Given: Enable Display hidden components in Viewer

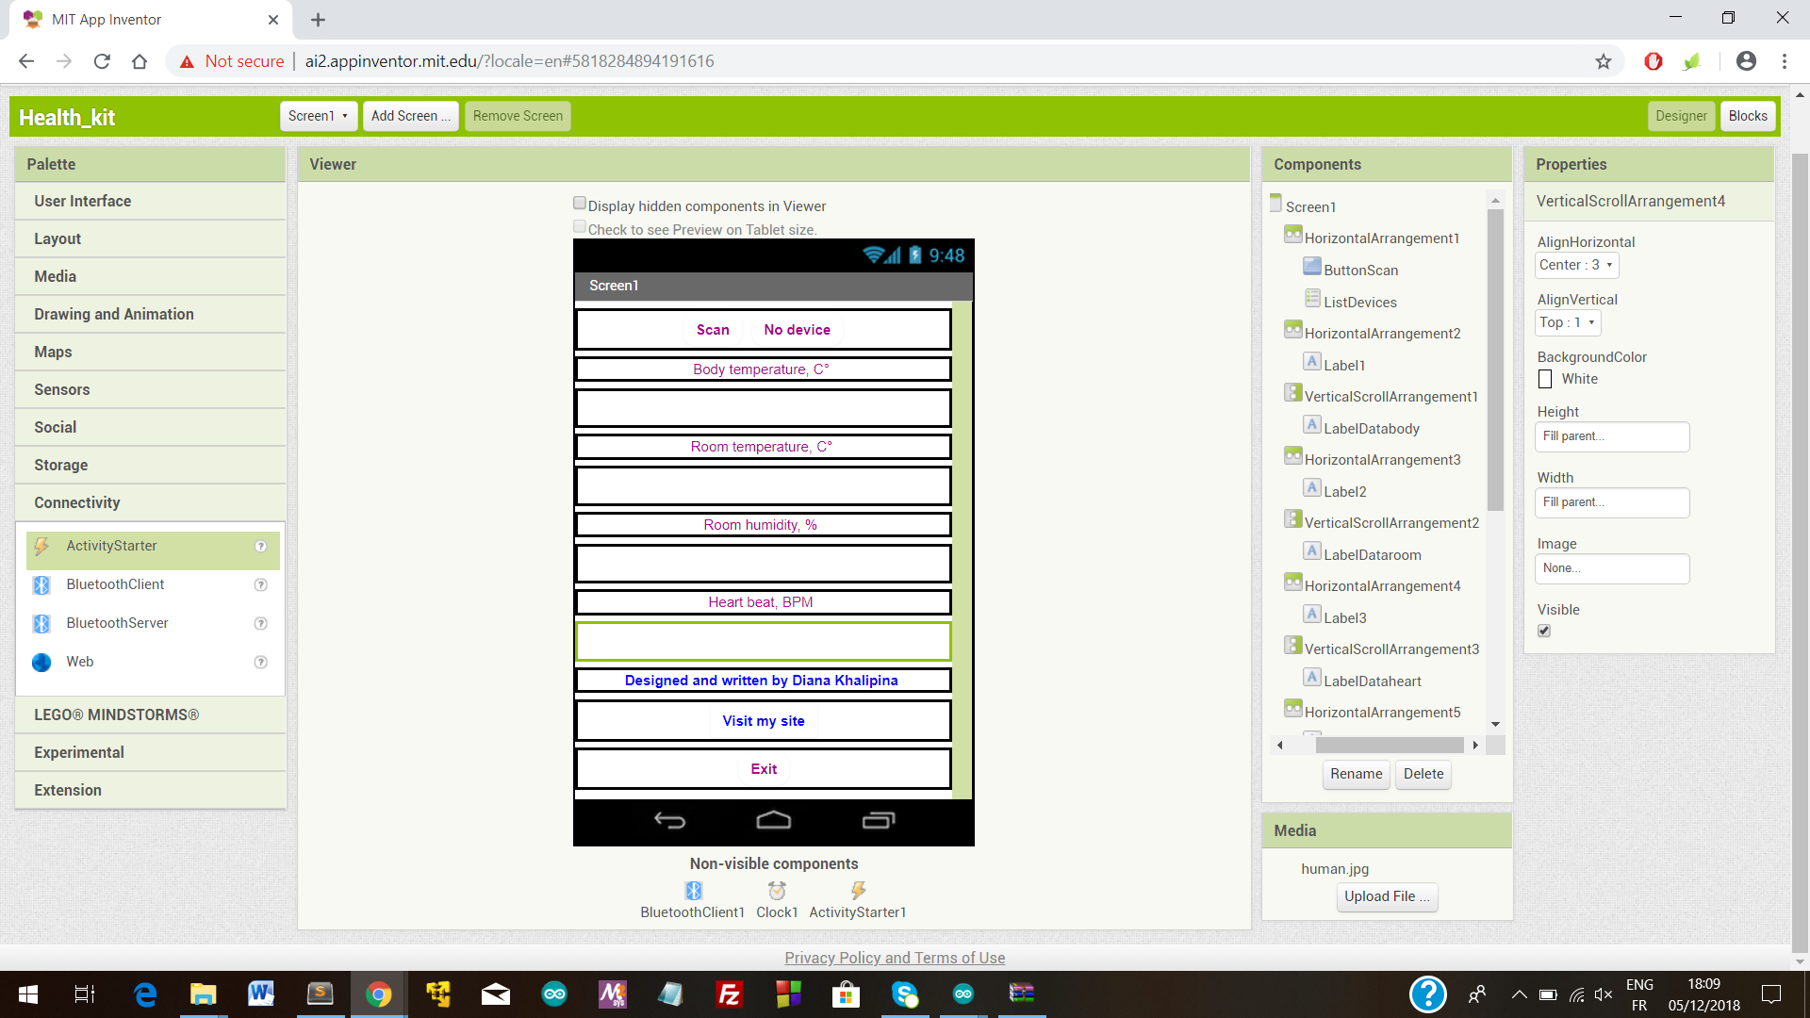Looking at the screenshot, I should pyautogui.click(x=580, y=204).
